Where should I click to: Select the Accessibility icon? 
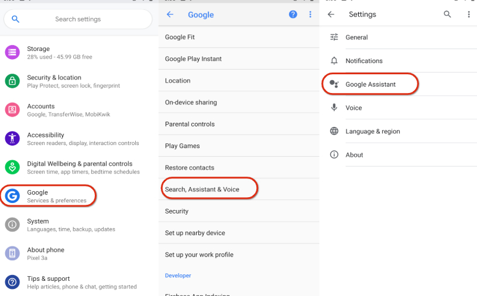(12, 139)
